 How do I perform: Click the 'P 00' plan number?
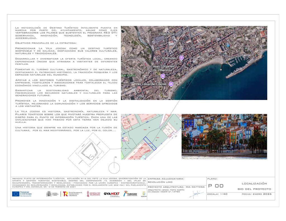pos(216,186)
